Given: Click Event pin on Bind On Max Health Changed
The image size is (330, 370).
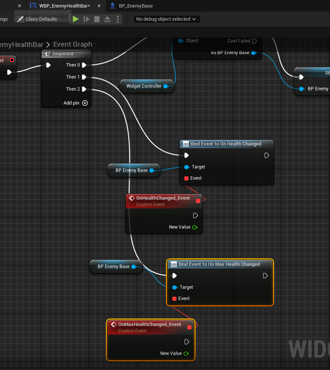Looking at the screenshot, I should click(x=174, y=299).
